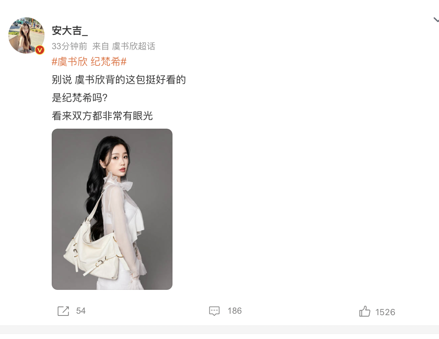Viewport: 439px width, 339px height.
Task: Click the gray divider bar below post
Action: (219, 329)
